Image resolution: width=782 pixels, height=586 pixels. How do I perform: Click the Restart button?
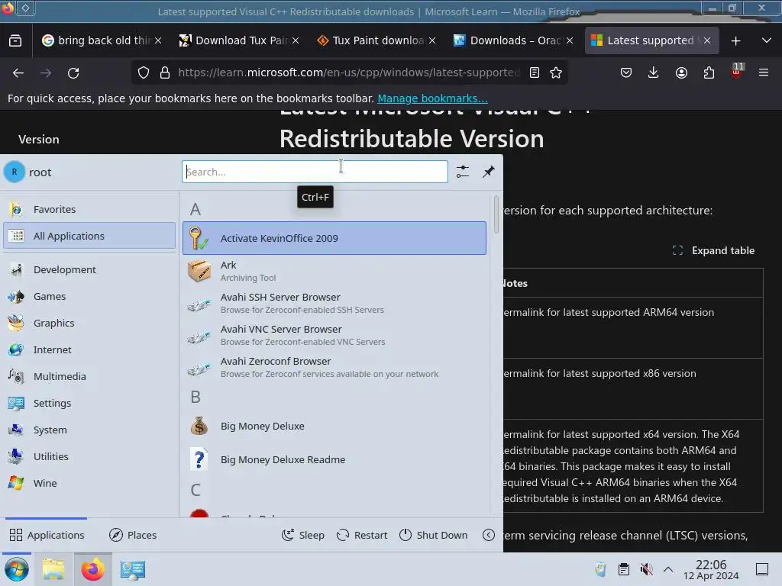[363, 535]
